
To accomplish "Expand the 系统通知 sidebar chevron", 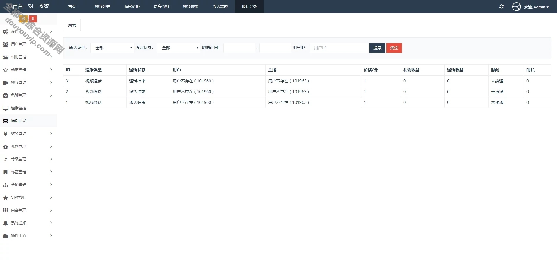I will click(51, 223).
